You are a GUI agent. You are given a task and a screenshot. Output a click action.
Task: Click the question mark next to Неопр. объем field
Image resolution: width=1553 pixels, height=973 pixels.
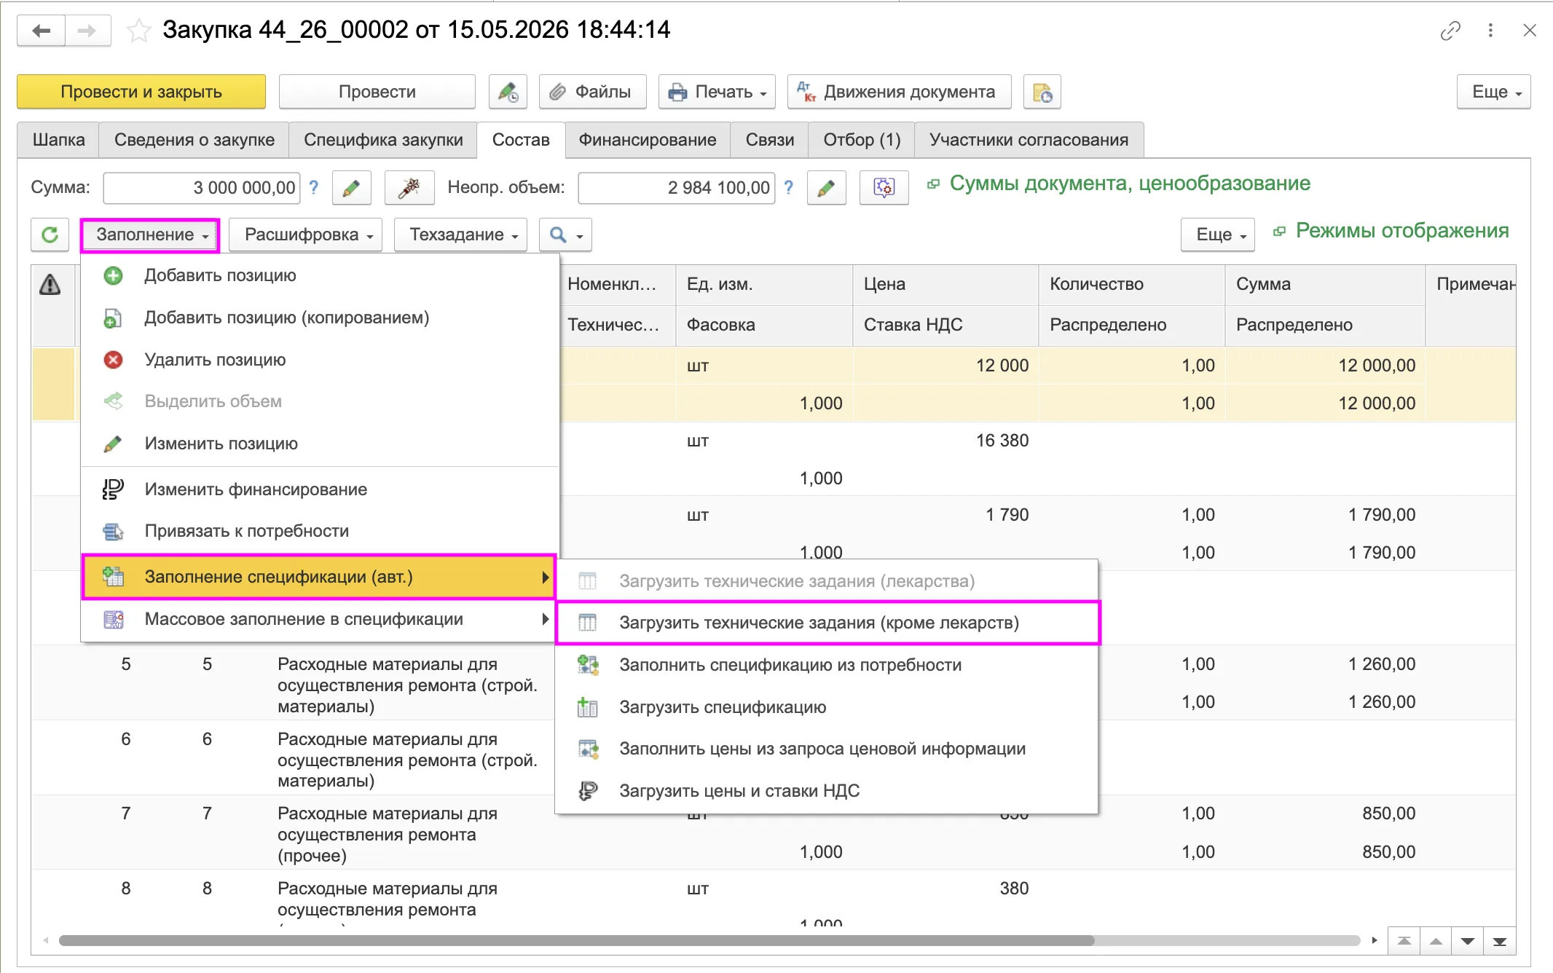[788, 187]
